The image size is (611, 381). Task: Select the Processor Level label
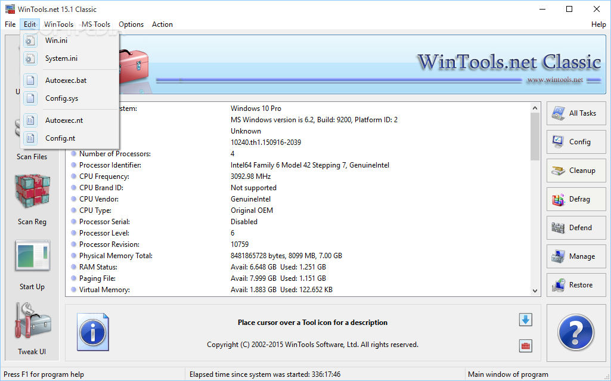(x=104, y=233)
